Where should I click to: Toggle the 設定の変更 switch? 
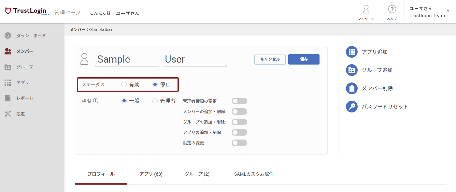click(239, 143)
